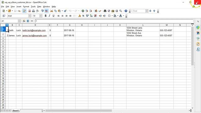Click the Sum sigma icon
The width and height of the screenshot is (201, 113).
(x=28, y=21)
